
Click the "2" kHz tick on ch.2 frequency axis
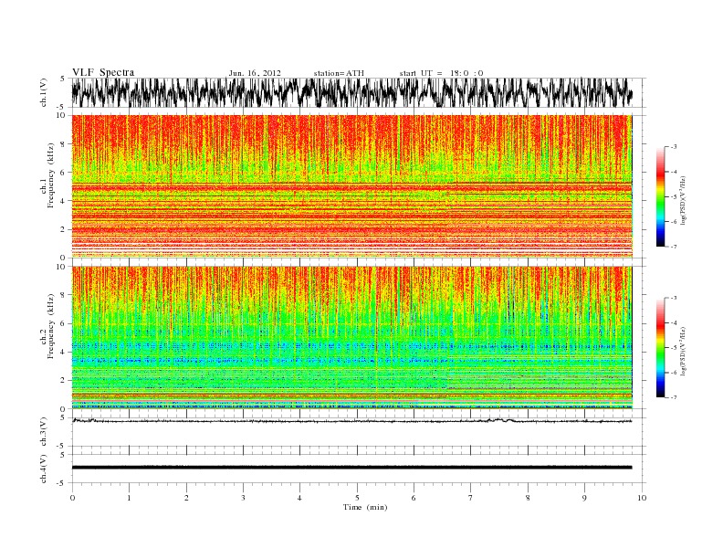[x=63, y=381]
